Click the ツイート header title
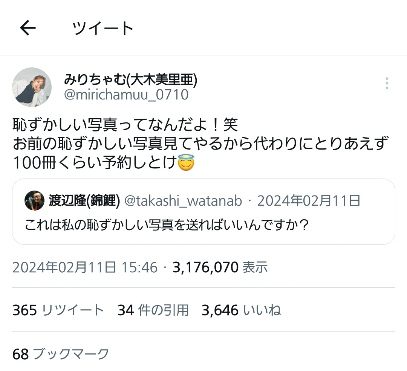 pyautogui.click(x=103, y=28)
